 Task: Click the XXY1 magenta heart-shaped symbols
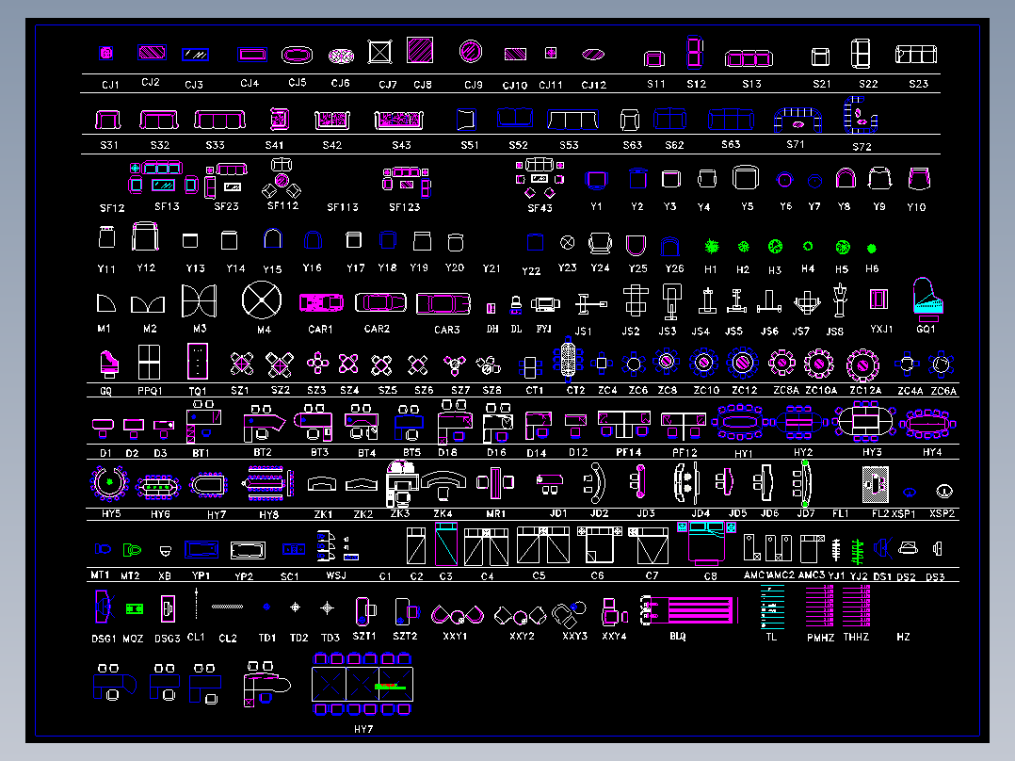(x=457, y=614)
